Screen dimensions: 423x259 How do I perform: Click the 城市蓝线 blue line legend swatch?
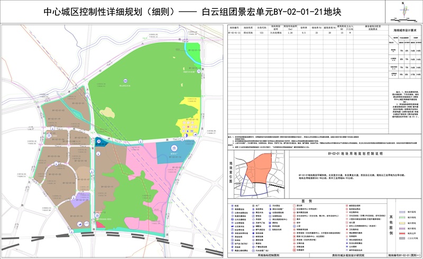402,212
